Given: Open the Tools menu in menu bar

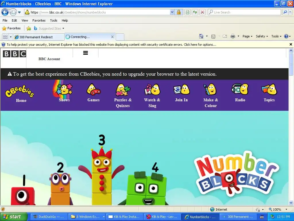Looking at the screenshot, I should point(54,20).
